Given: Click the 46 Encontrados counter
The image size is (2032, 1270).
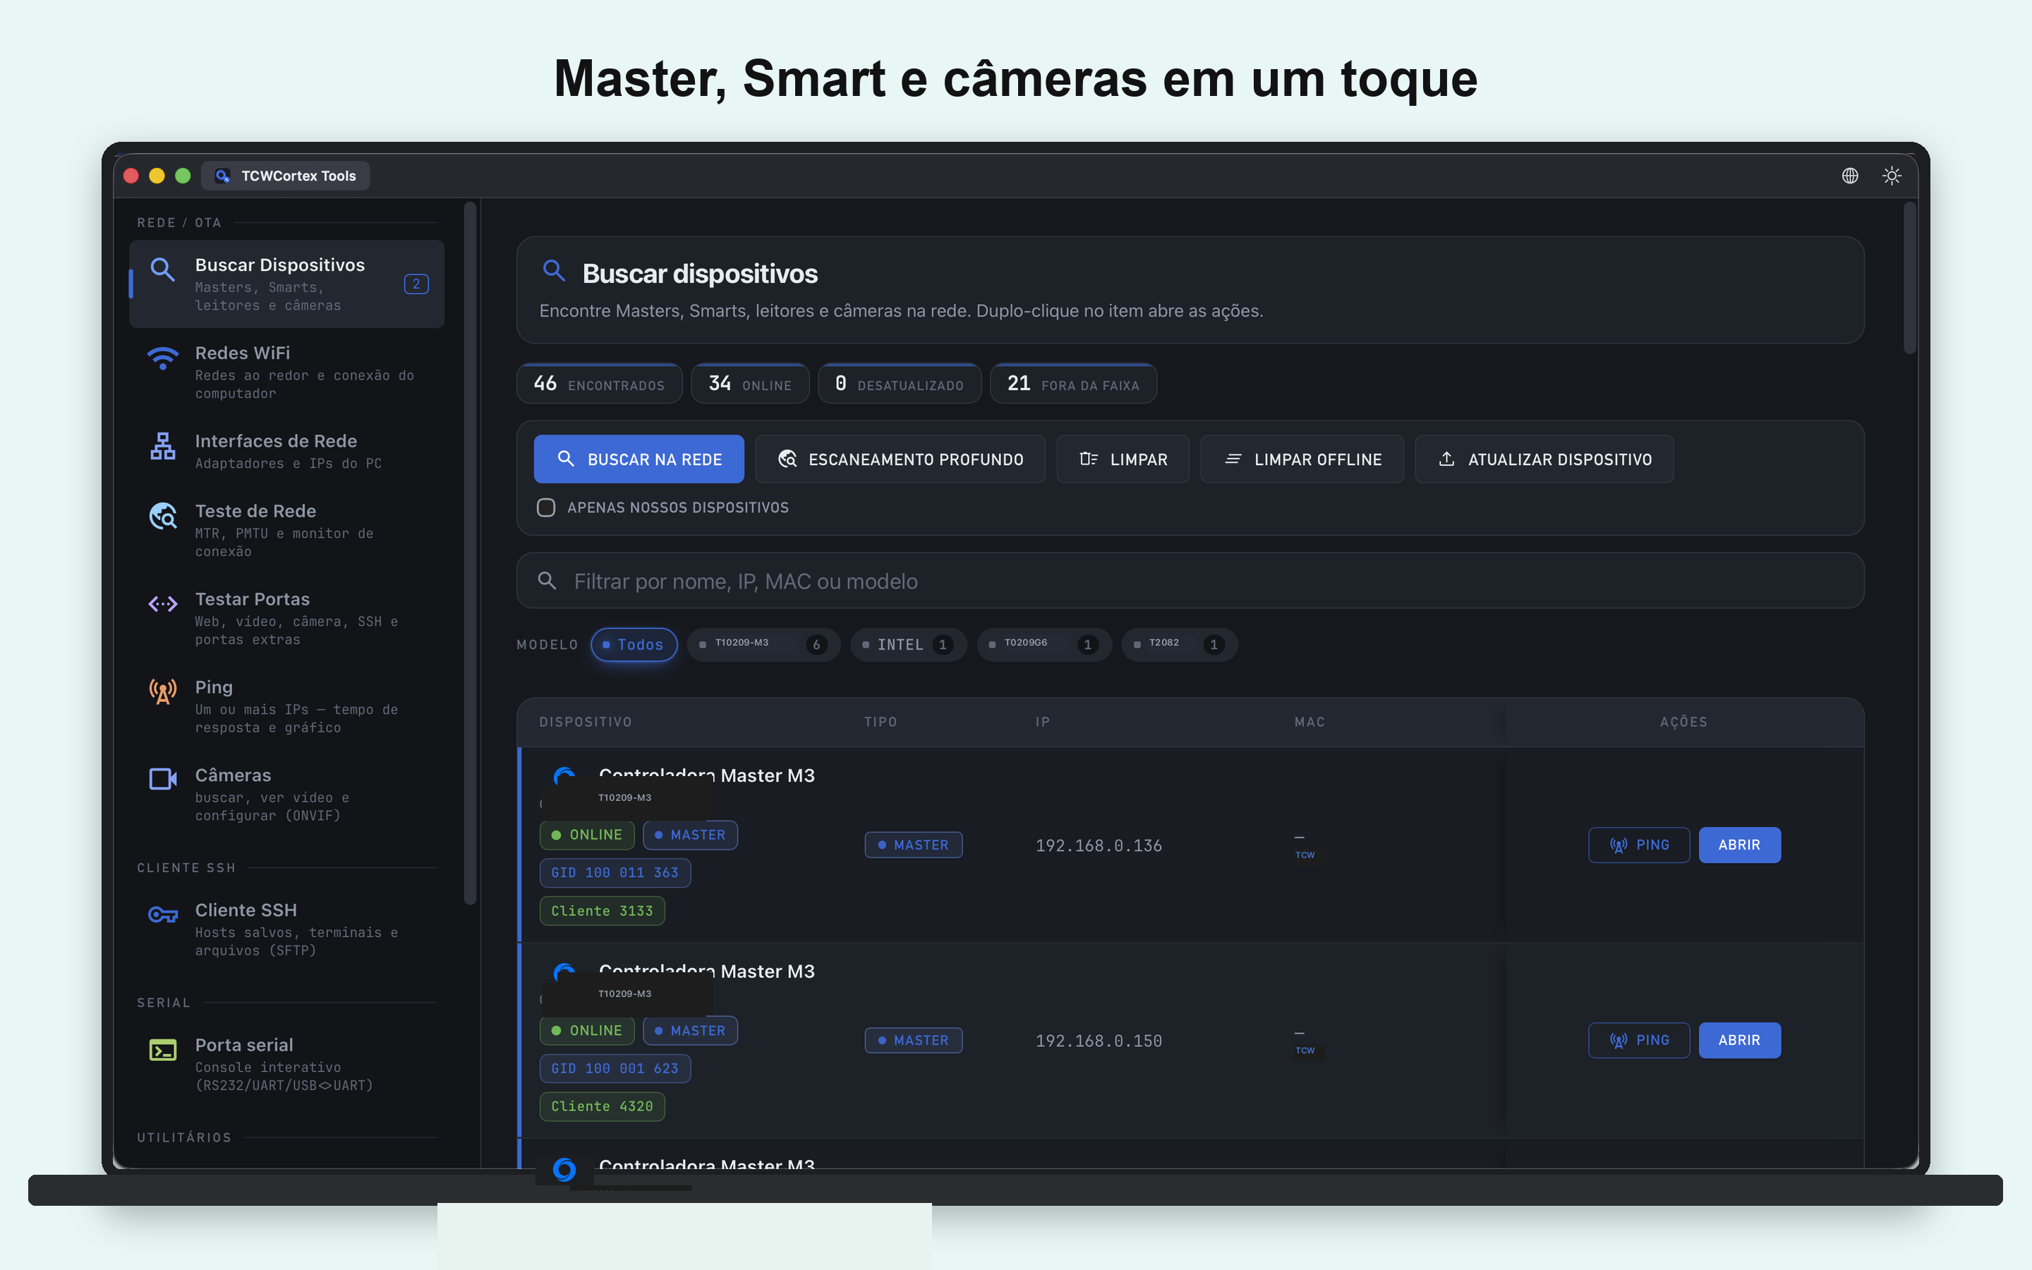Looking at the screenshot, I should pyautogui.click(x=600, y=384).
